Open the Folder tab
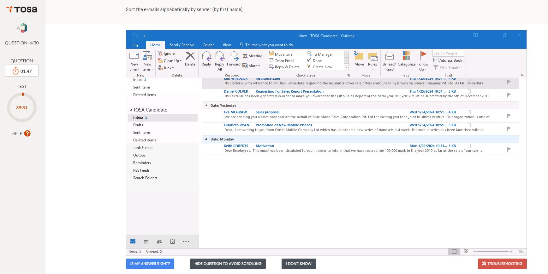This screenshot has height=274, width=548. tap(208, 45)
